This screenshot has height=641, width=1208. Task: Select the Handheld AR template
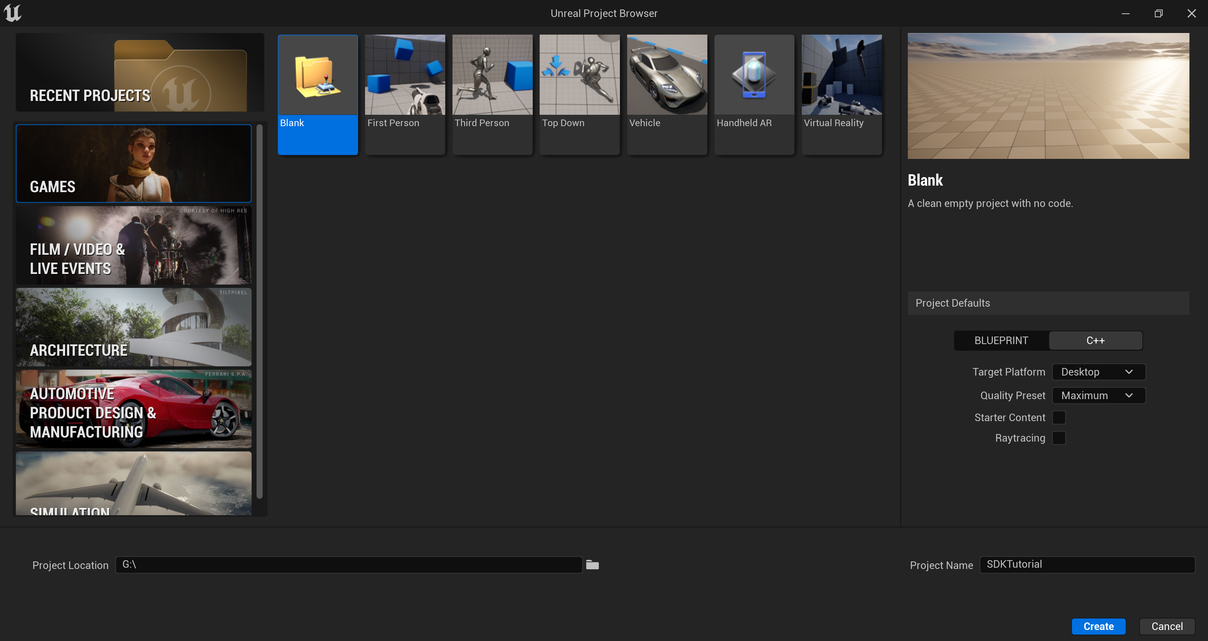click(754, 94)
